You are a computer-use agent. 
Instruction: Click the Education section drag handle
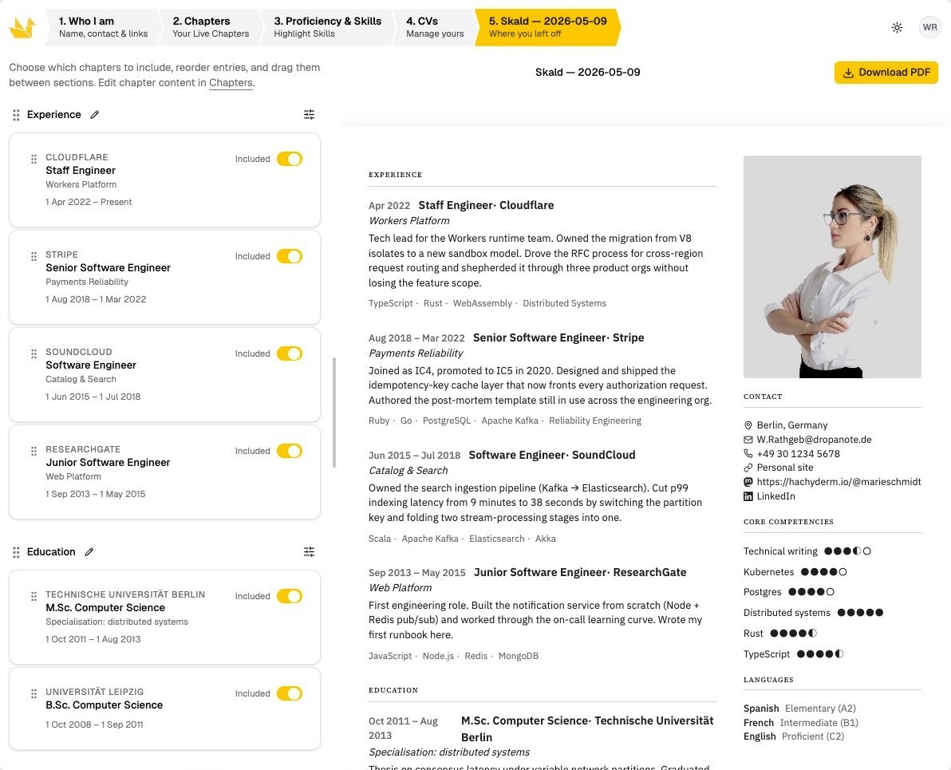coord(17,551)
